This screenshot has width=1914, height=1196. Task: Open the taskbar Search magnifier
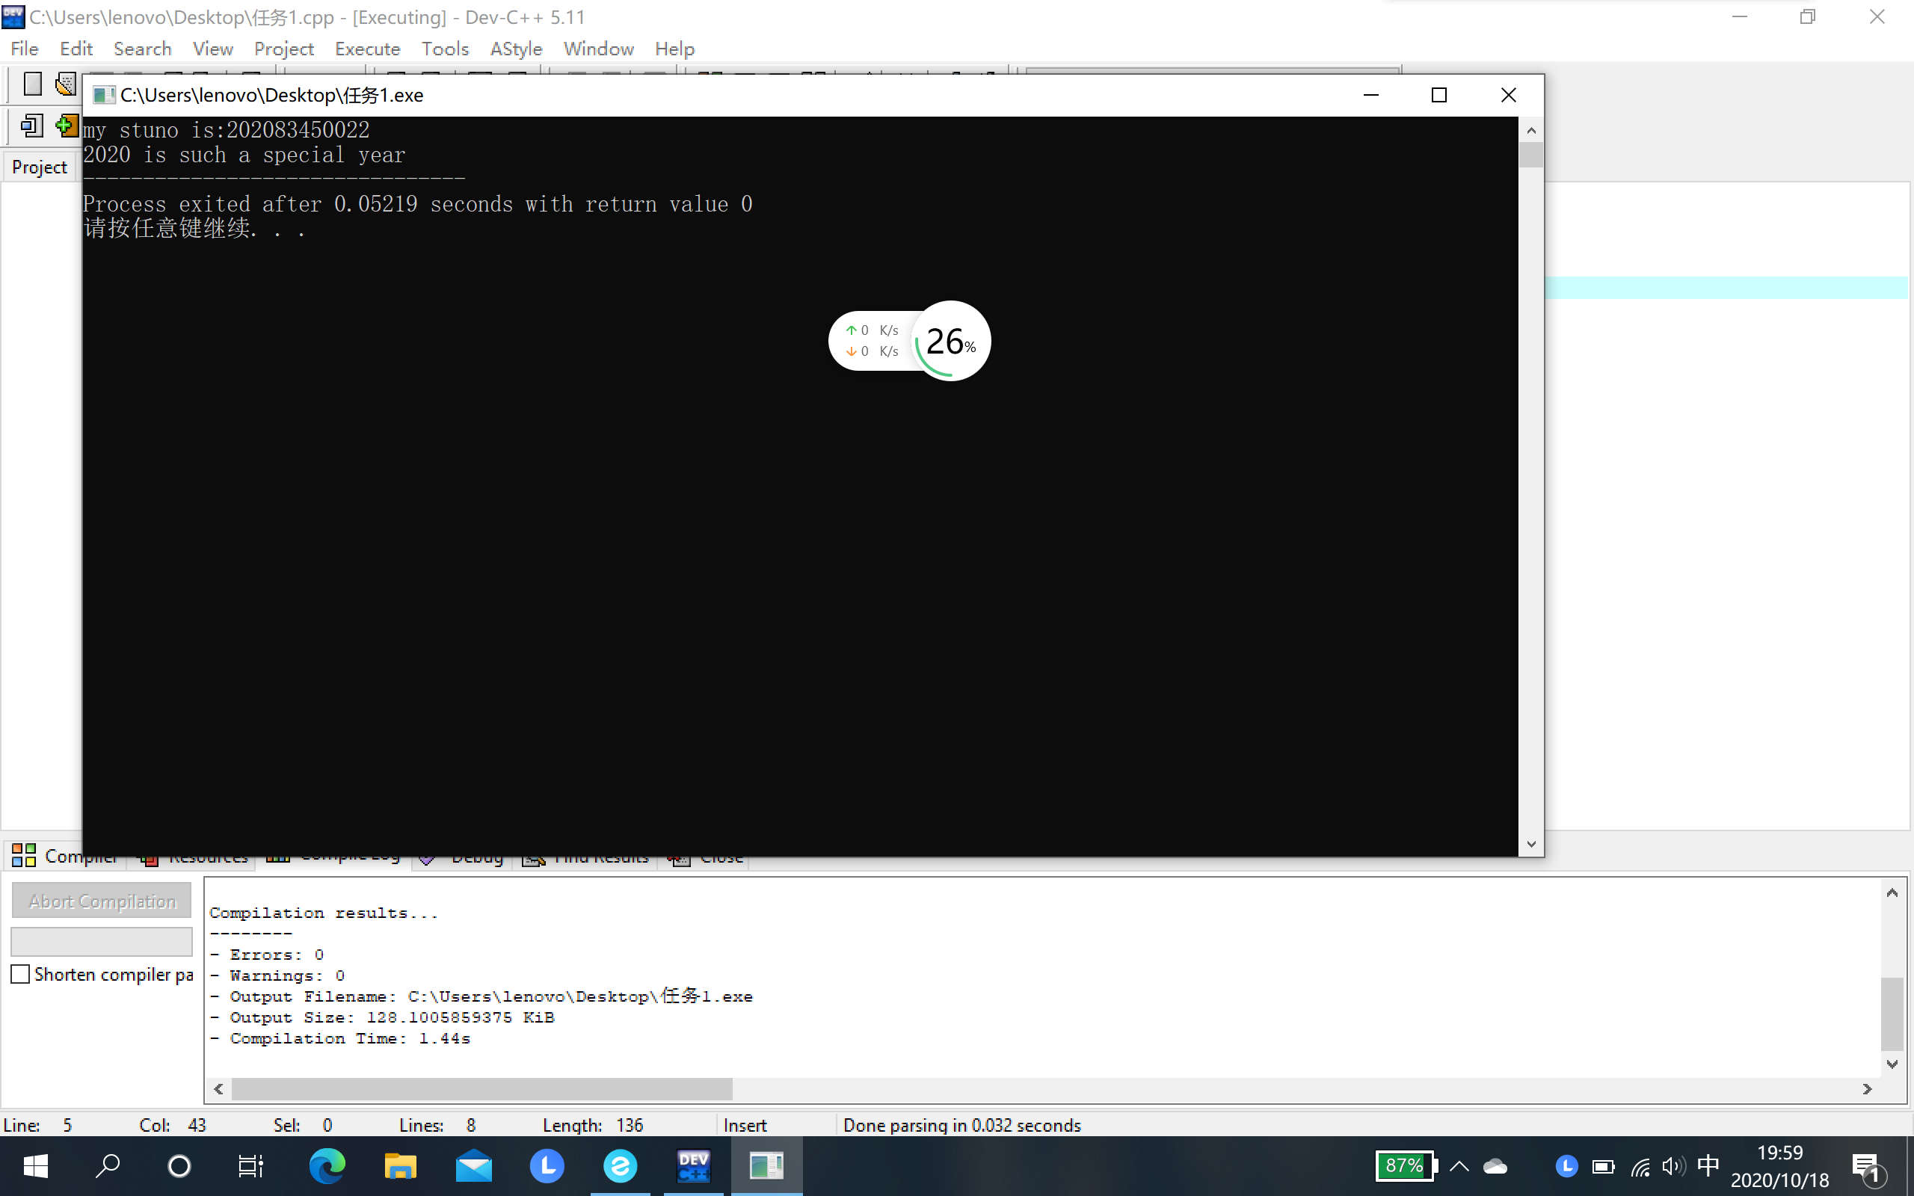pyautogui.click(x=107, y=1166)
